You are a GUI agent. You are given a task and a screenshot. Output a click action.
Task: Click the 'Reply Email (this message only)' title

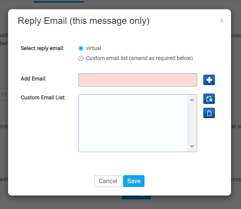click(83, 21)
